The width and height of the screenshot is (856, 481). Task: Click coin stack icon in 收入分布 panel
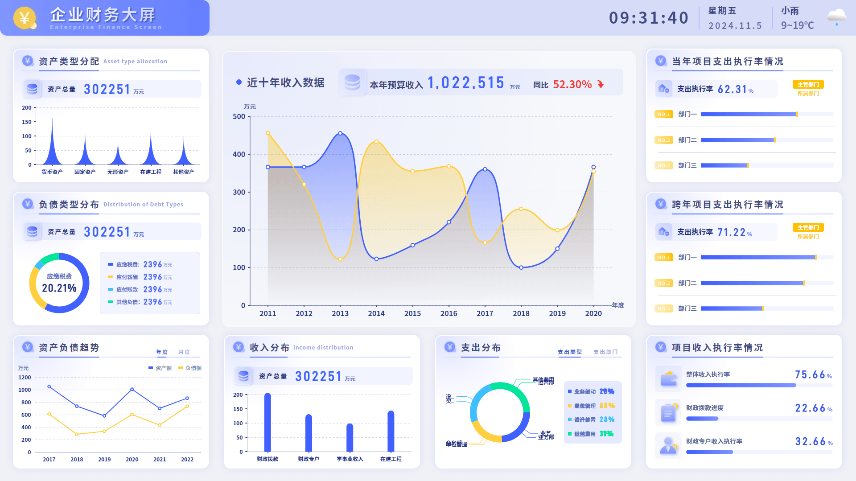[243, 376]
